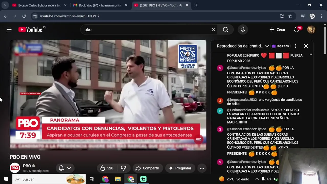Image resolution: width=327 pixels, height=184 pixels.
Task: Show hidden system tray icons
Action: 257,179
